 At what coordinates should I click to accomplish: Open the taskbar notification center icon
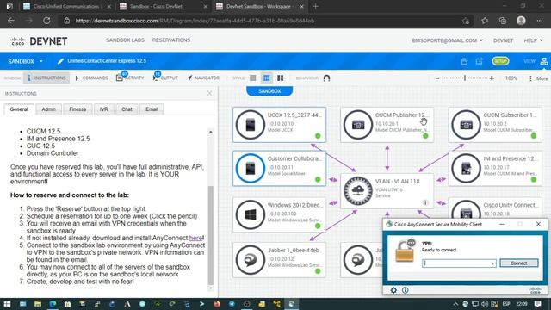537,304
